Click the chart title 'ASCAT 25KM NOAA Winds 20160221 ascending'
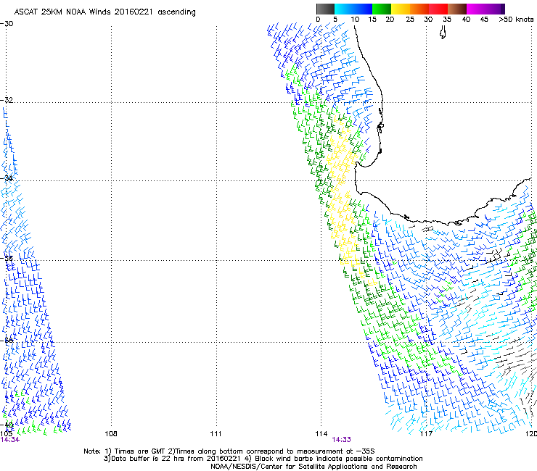The height and width of the screenshot is (471, 537). [x=104, y=12]
